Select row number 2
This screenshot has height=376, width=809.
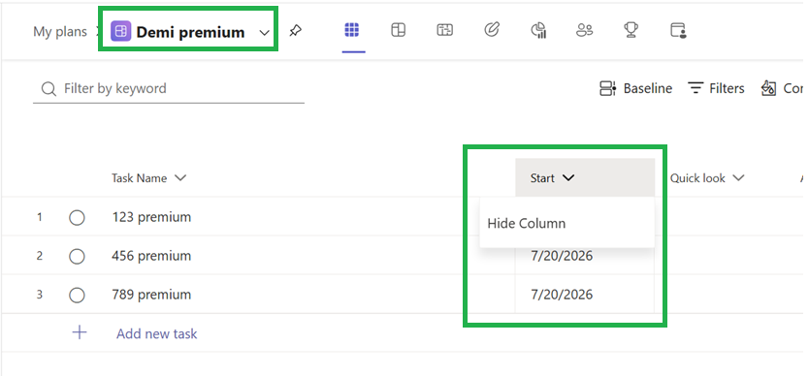(x=40, y=257)
